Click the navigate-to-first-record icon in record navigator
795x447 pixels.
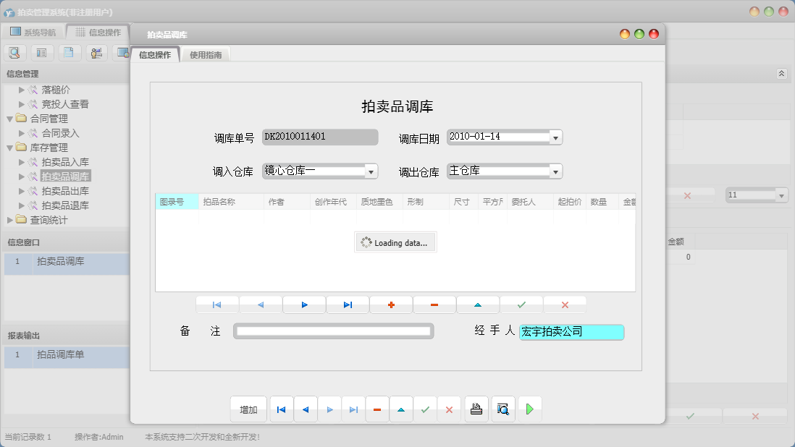tap(217, 305)
